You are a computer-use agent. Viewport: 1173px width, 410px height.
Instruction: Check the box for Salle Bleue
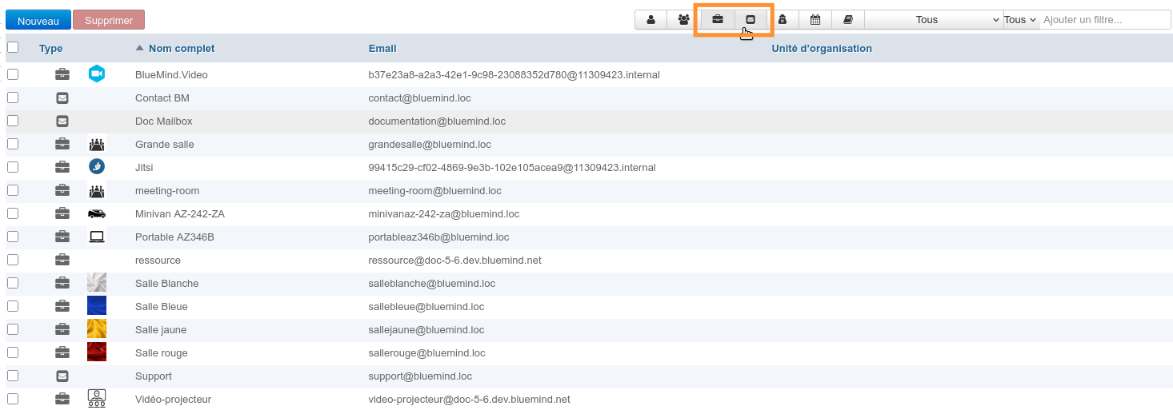click(x=13, y=306)
